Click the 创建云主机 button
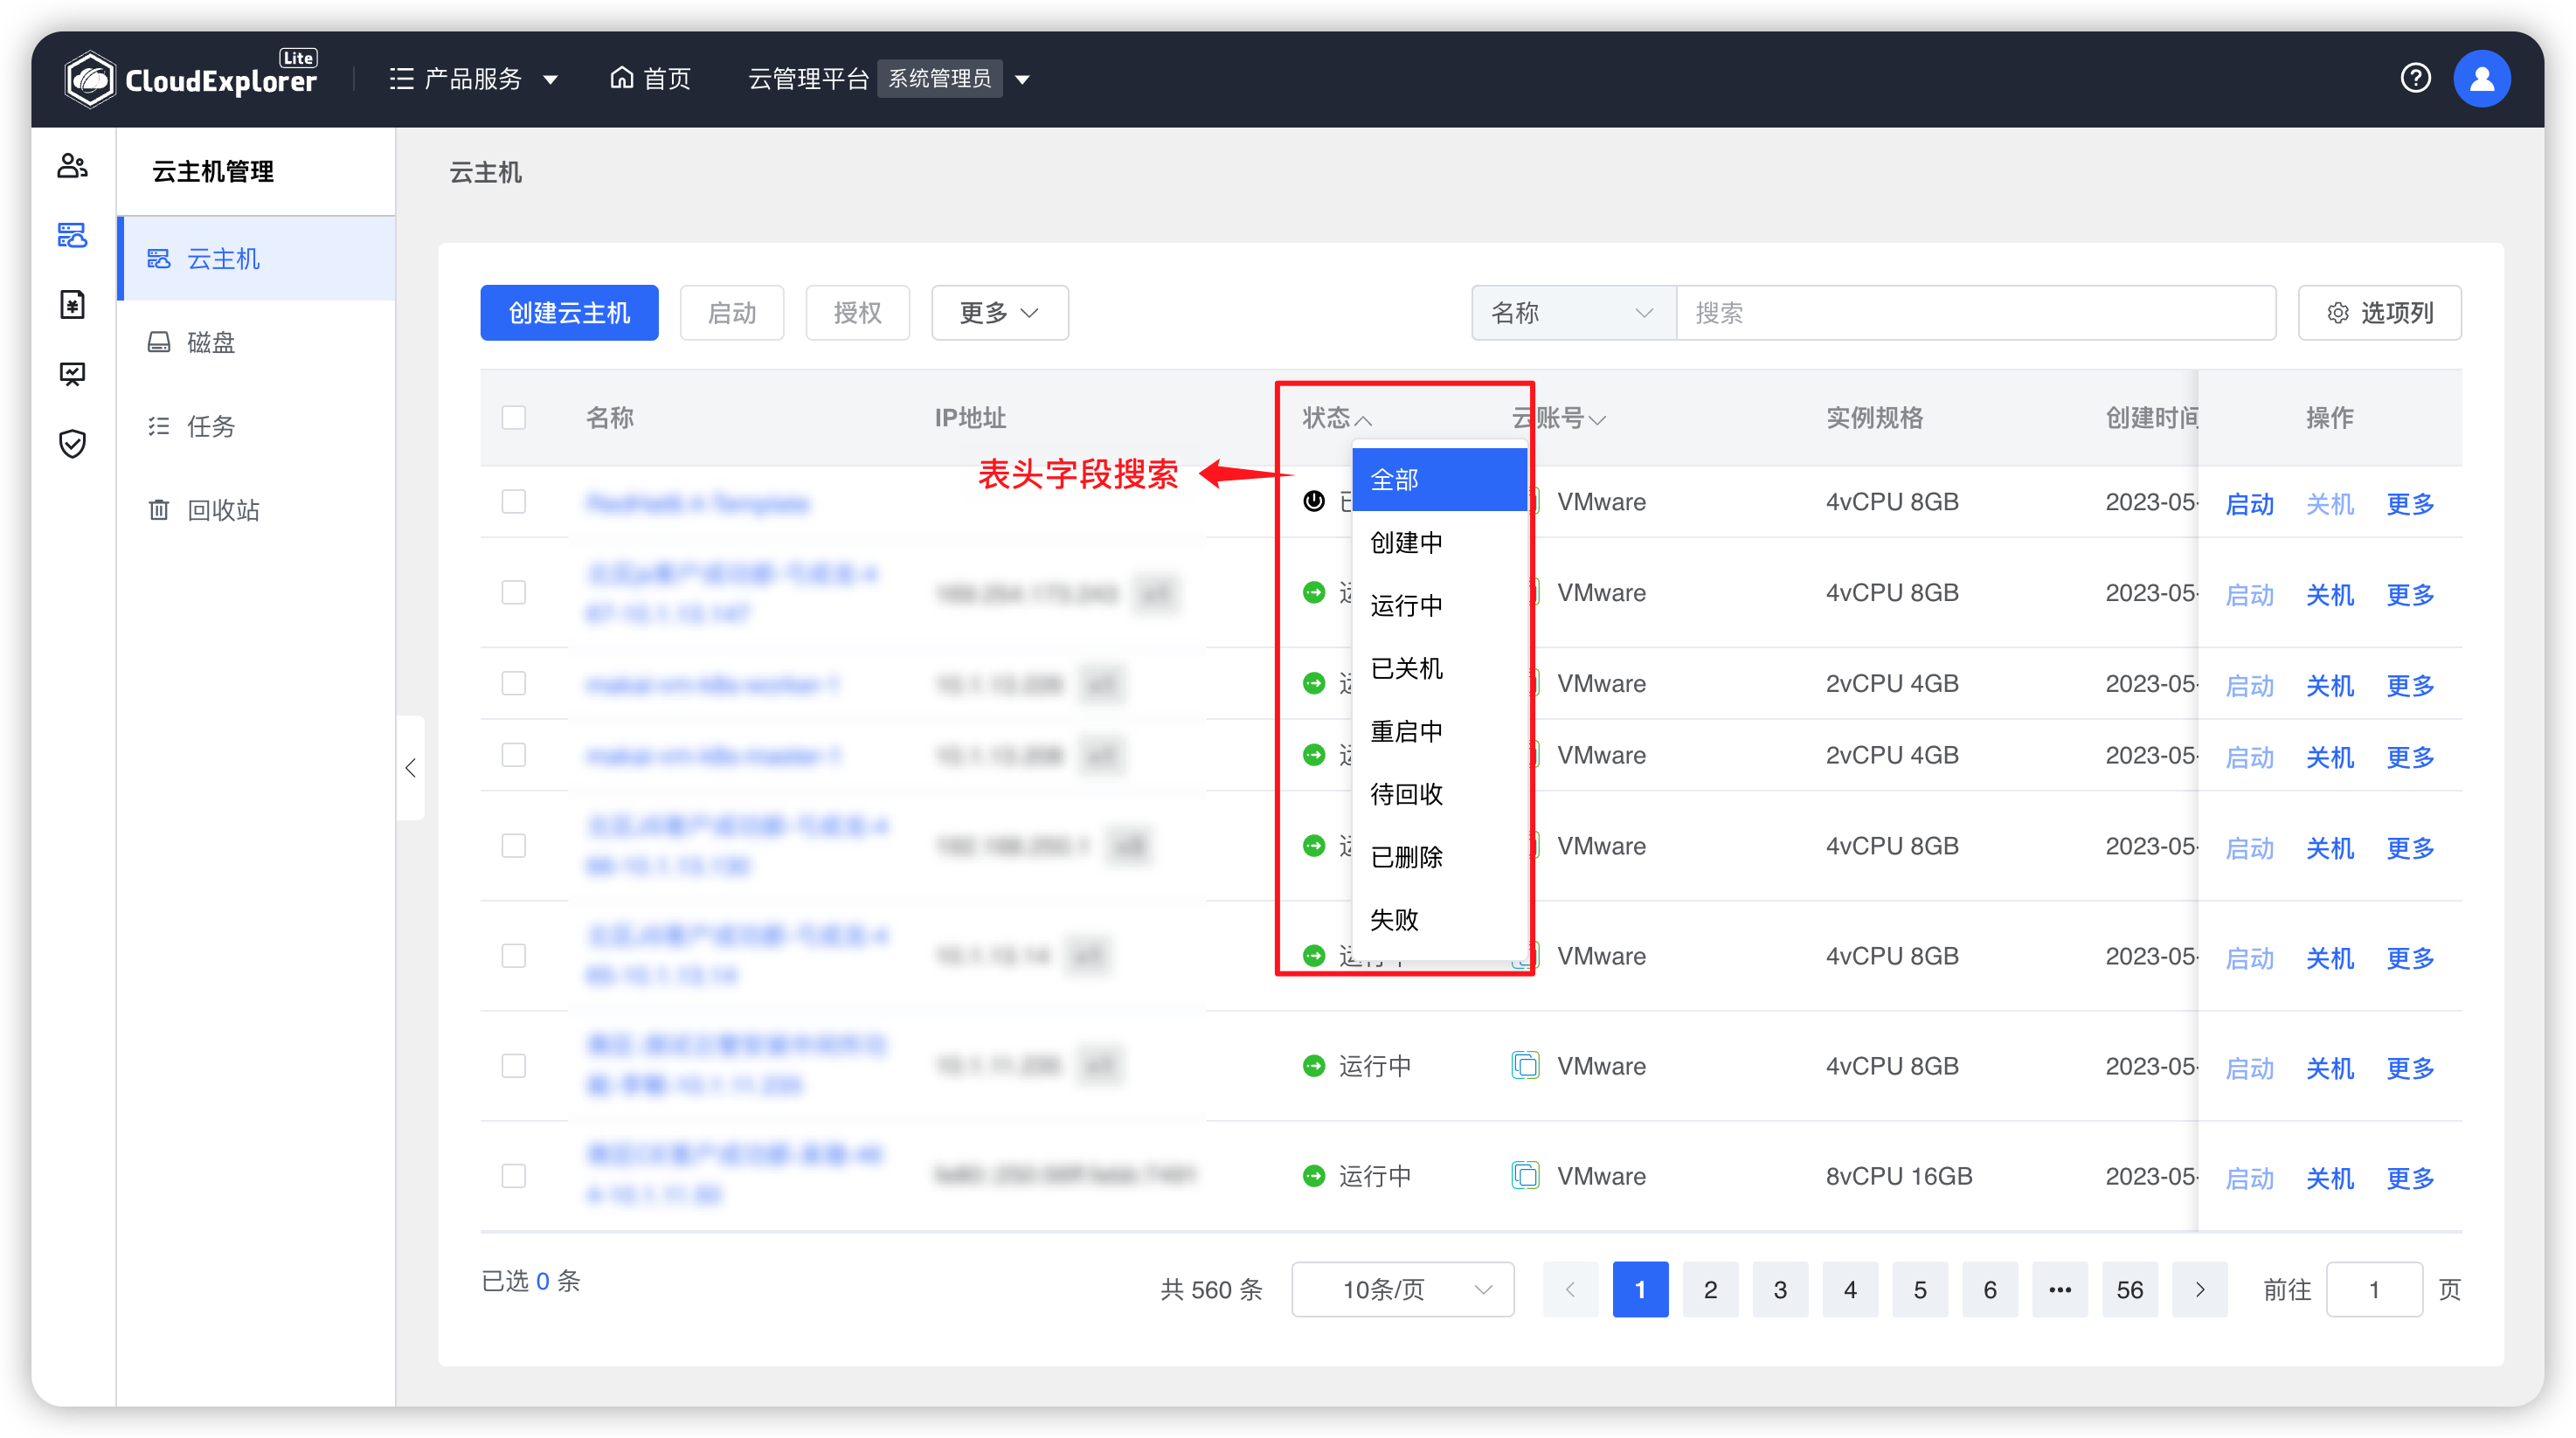Screen dimensions: 2576x1438 click(x=569, y=313)
